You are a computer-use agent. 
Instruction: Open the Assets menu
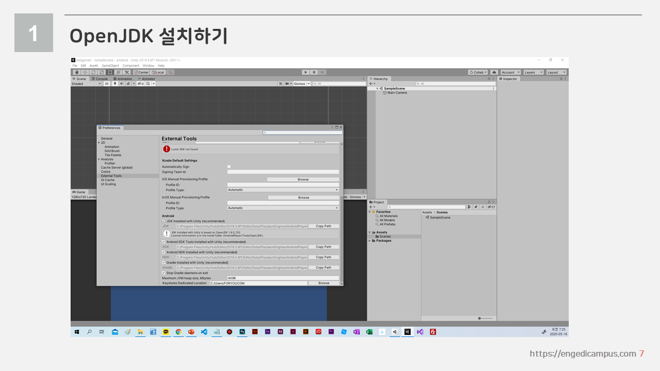pos(94,65)
